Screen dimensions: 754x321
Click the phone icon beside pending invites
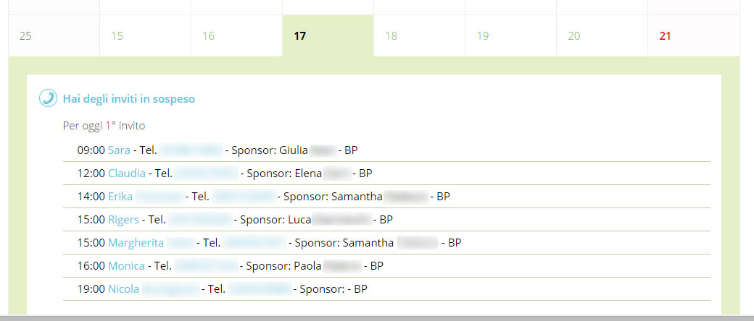tap(48, 98)
